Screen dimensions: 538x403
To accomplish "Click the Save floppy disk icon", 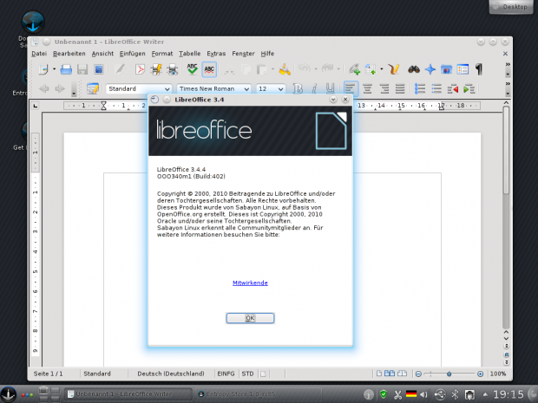I will click(x=82, y=69).
